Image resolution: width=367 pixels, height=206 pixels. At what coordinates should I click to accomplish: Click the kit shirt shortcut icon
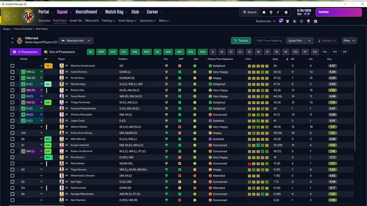point(288,21)
